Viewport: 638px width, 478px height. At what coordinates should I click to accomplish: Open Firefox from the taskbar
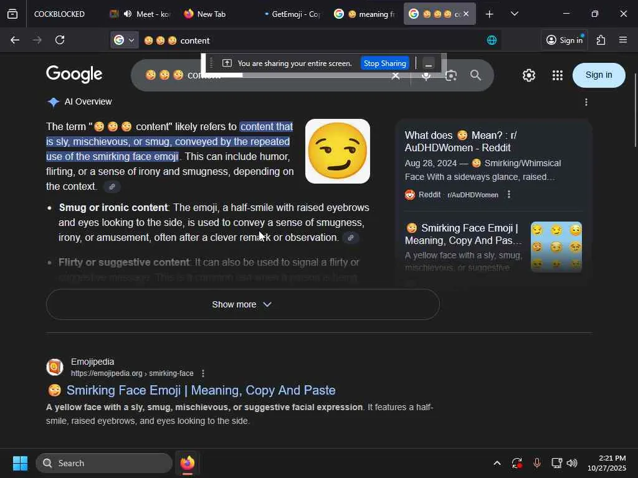(x=188, y=463)
